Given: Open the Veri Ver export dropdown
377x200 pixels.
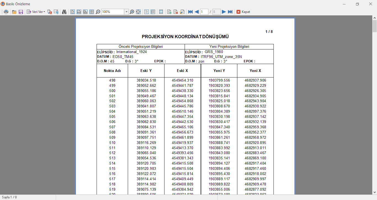Looking at the screenshot, I should (x=36, y=12).
